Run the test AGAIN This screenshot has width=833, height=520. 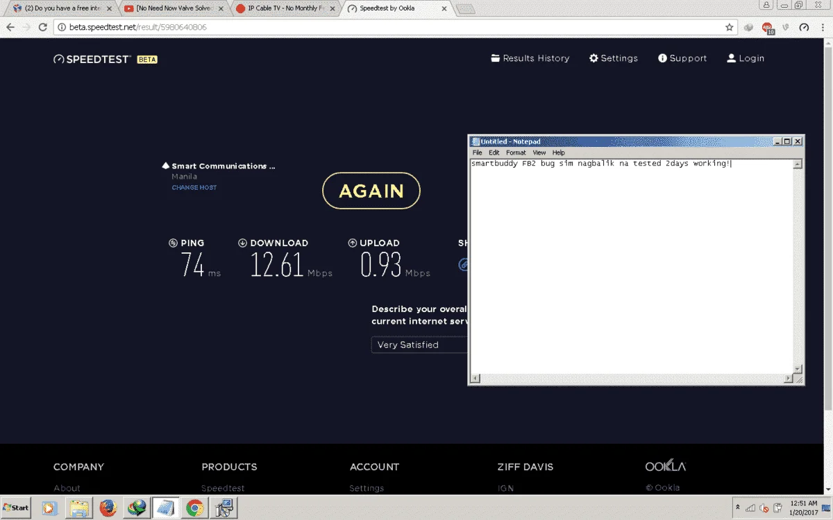(371, 191)
